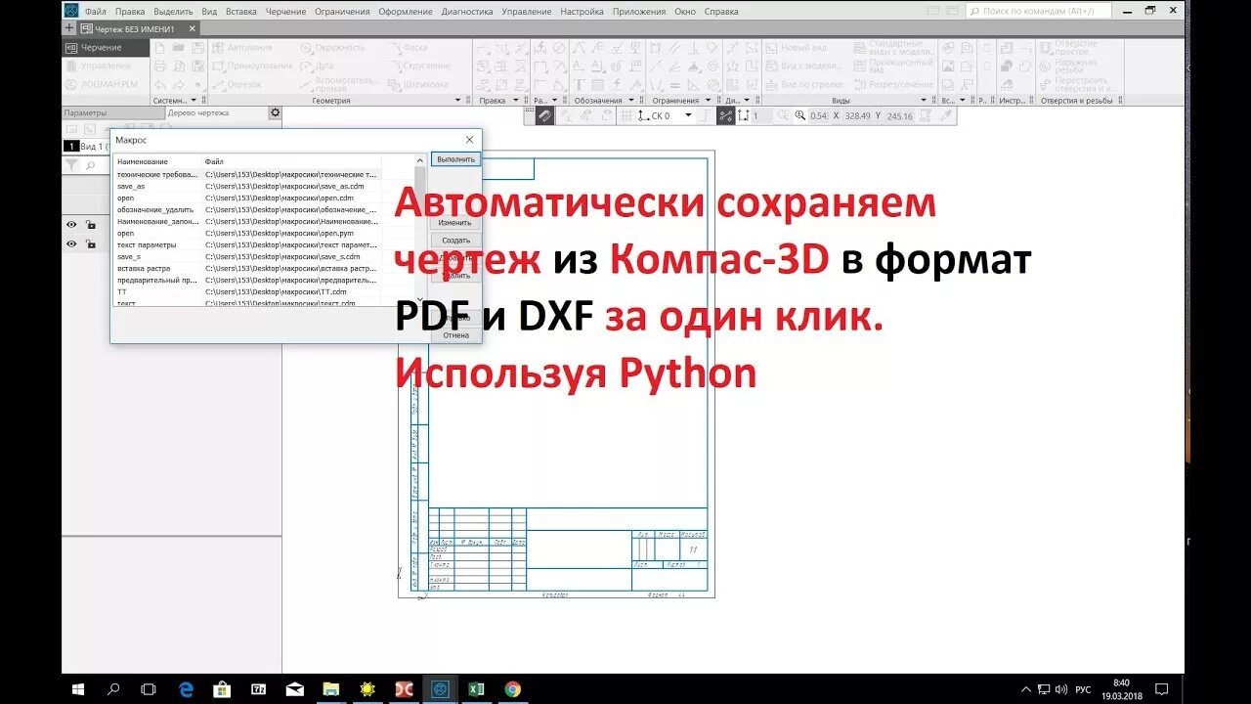Open Excel from the taskbar

coord(476,689)
